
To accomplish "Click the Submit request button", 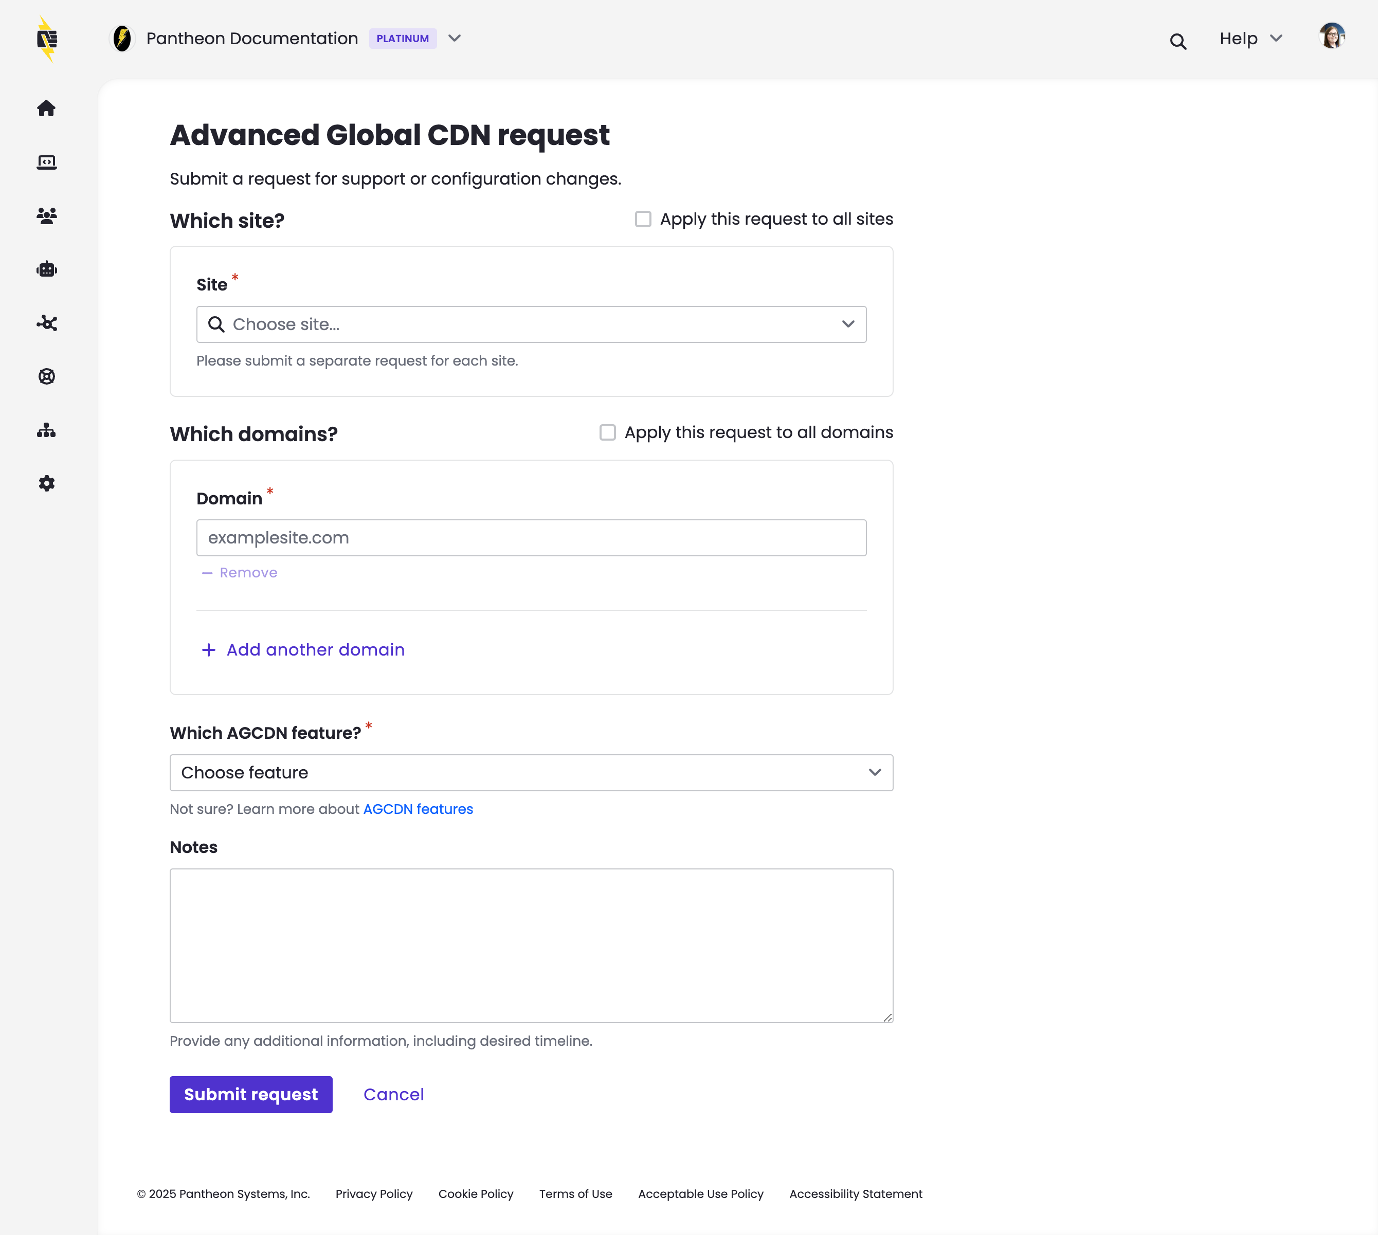I will coord(251,1094).
